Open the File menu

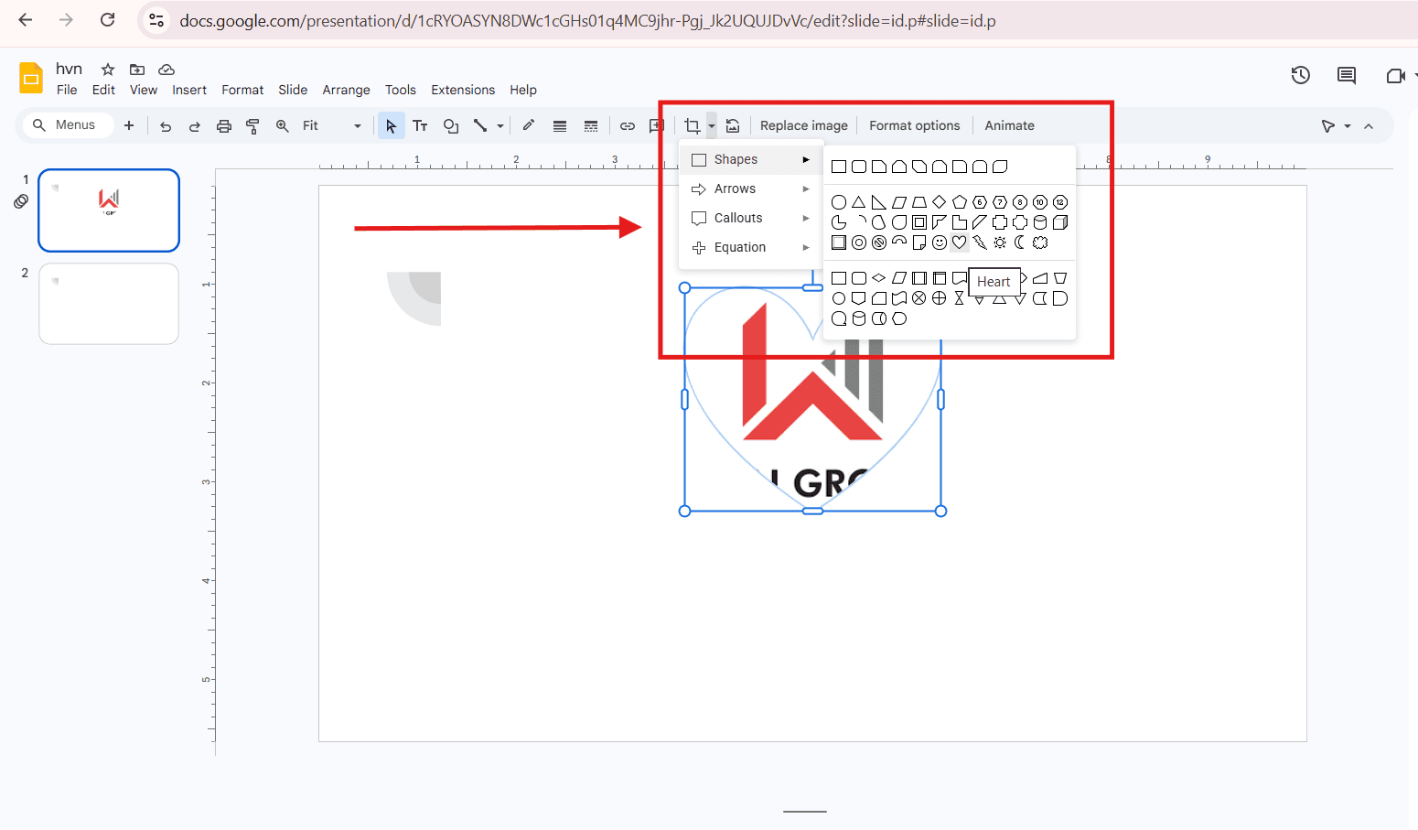(x=67, y=90)
